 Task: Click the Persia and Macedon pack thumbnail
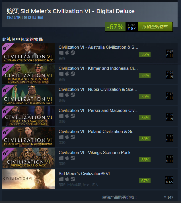(x=28, y=116)
